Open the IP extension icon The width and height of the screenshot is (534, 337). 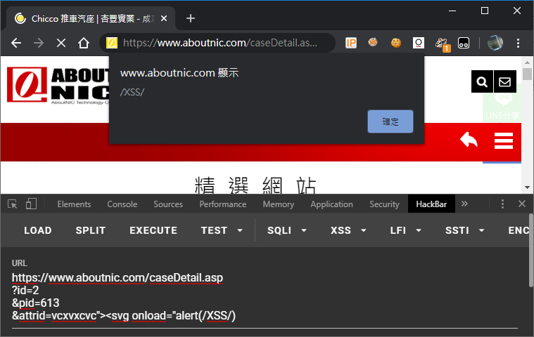point(351,43)
